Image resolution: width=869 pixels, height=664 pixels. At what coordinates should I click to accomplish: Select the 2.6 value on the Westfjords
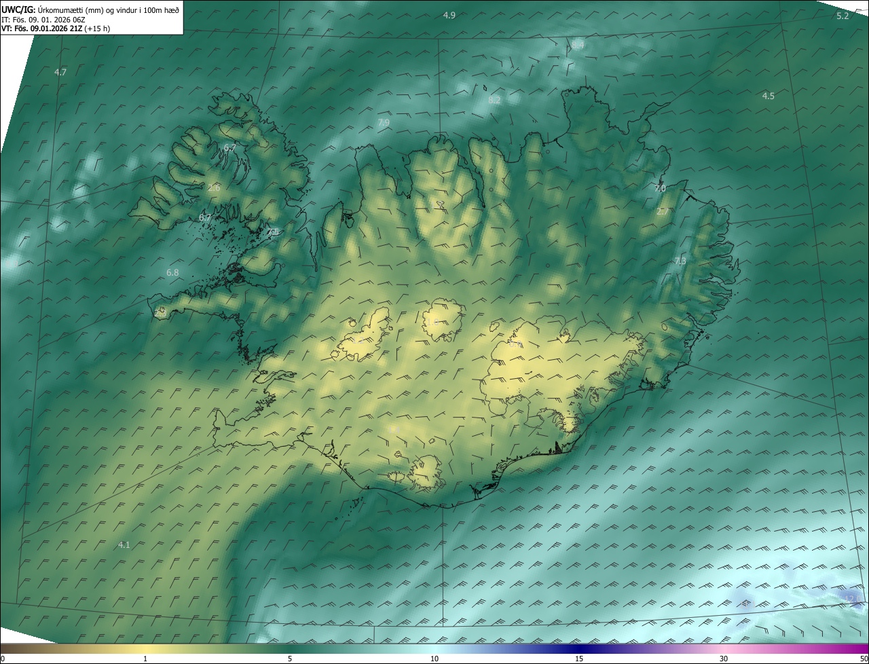[x=214, y=187]
